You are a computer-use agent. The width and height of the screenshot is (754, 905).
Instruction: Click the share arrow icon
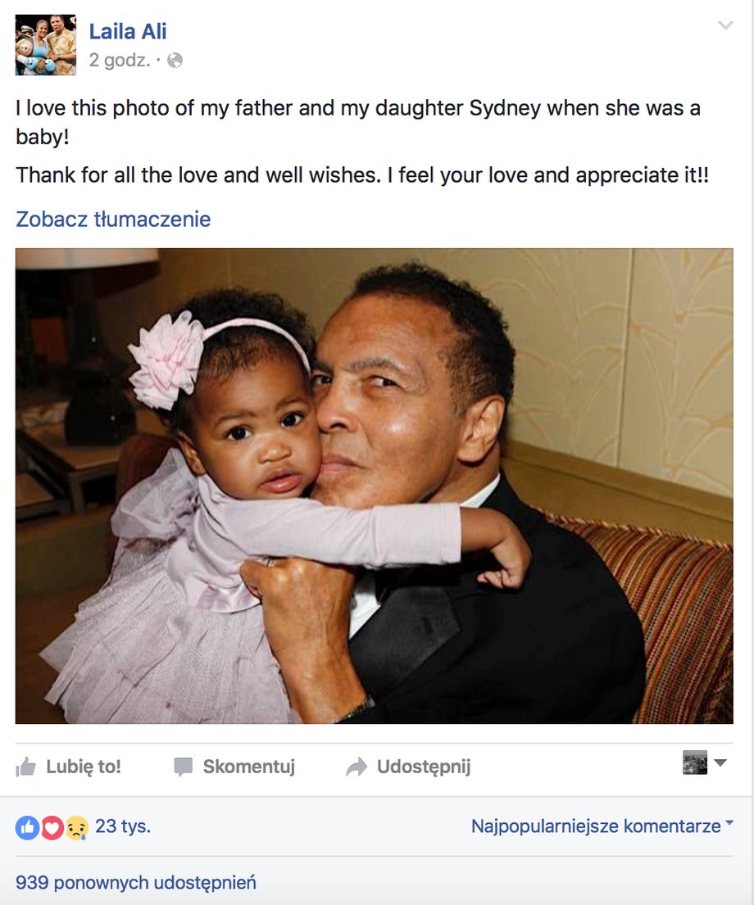point(357,767)
